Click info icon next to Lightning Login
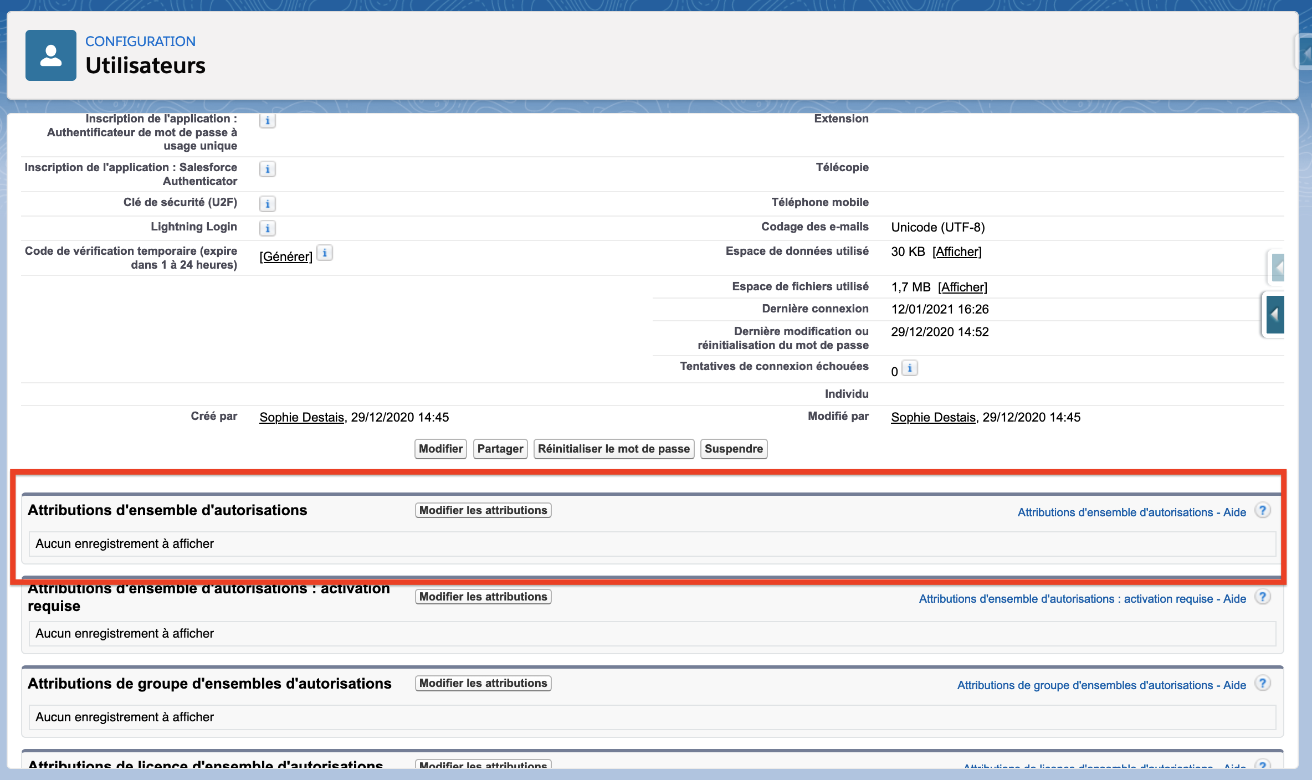 pos(267,228)
